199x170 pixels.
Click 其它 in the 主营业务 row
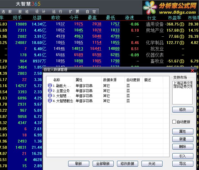(x=106, y=91)
